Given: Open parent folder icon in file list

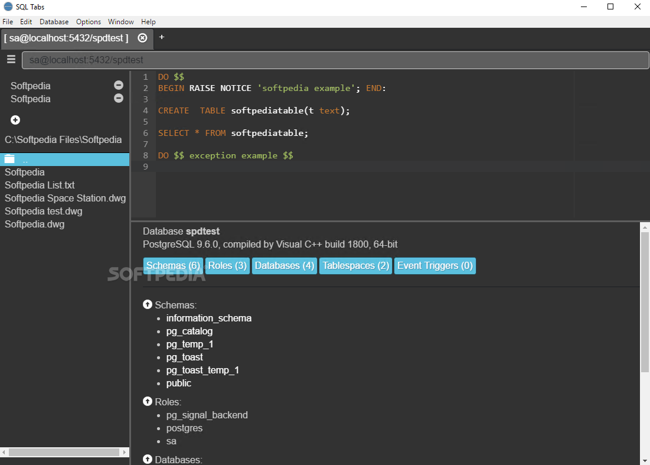Looking at the screenshot, I should tap(9, 160).
